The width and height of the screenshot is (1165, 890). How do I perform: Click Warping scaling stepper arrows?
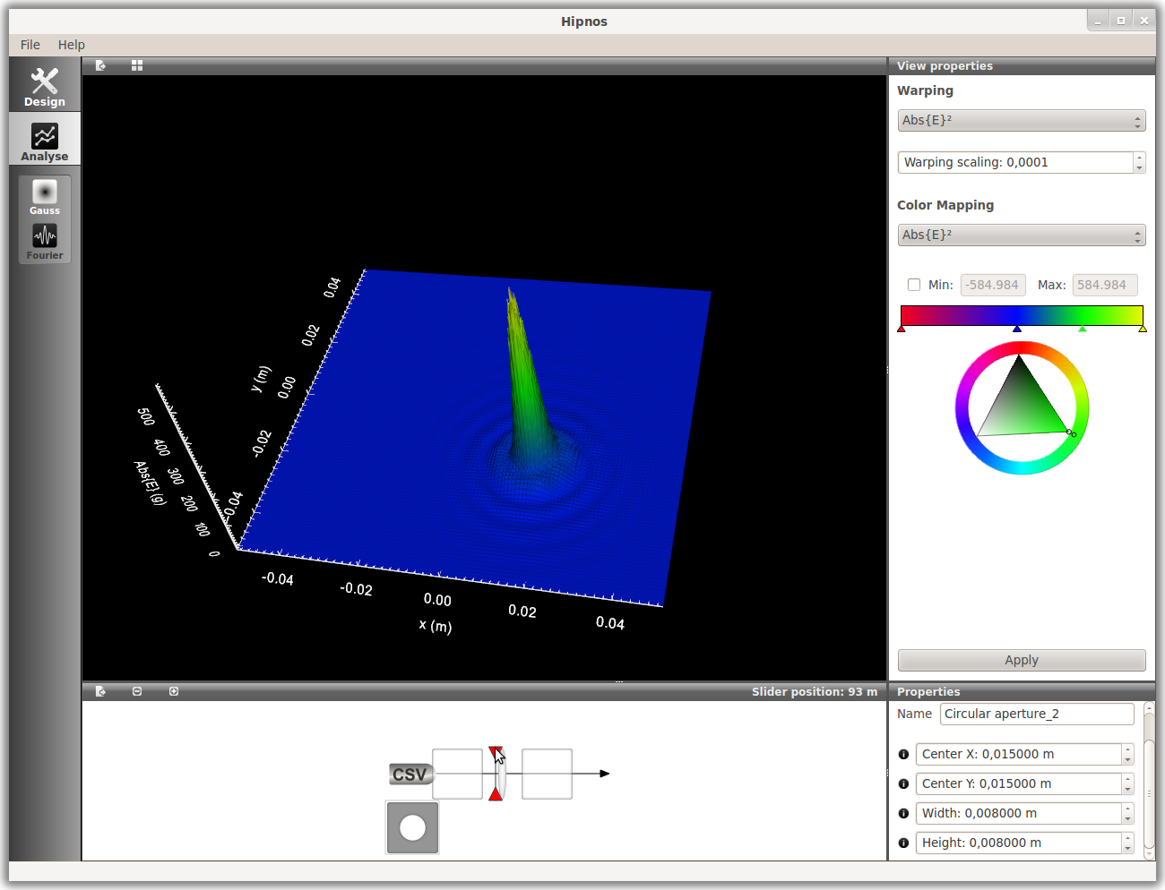pyautogui.click(x=1139, y=162)
